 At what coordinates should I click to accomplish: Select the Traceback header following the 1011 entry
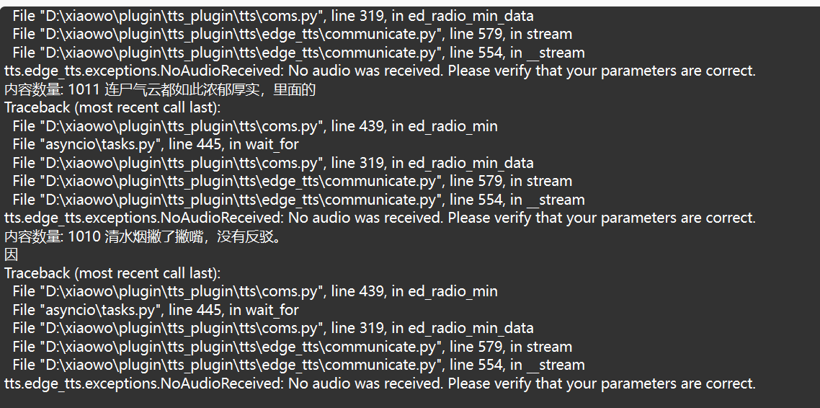coord(112,107)
